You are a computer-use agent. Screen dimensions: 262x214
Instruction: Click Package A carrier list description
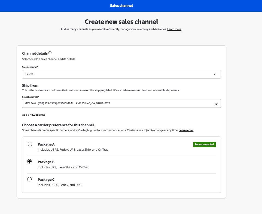tap(73, 150)
